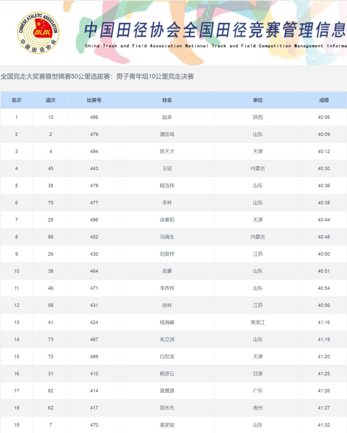Screen dimensions: 347x433
Task: Click the 姓名 column header
Action: [167, 100]
